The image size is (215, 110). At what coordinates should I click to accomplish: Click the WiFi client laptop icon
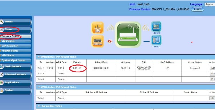[x=156, y=27]
